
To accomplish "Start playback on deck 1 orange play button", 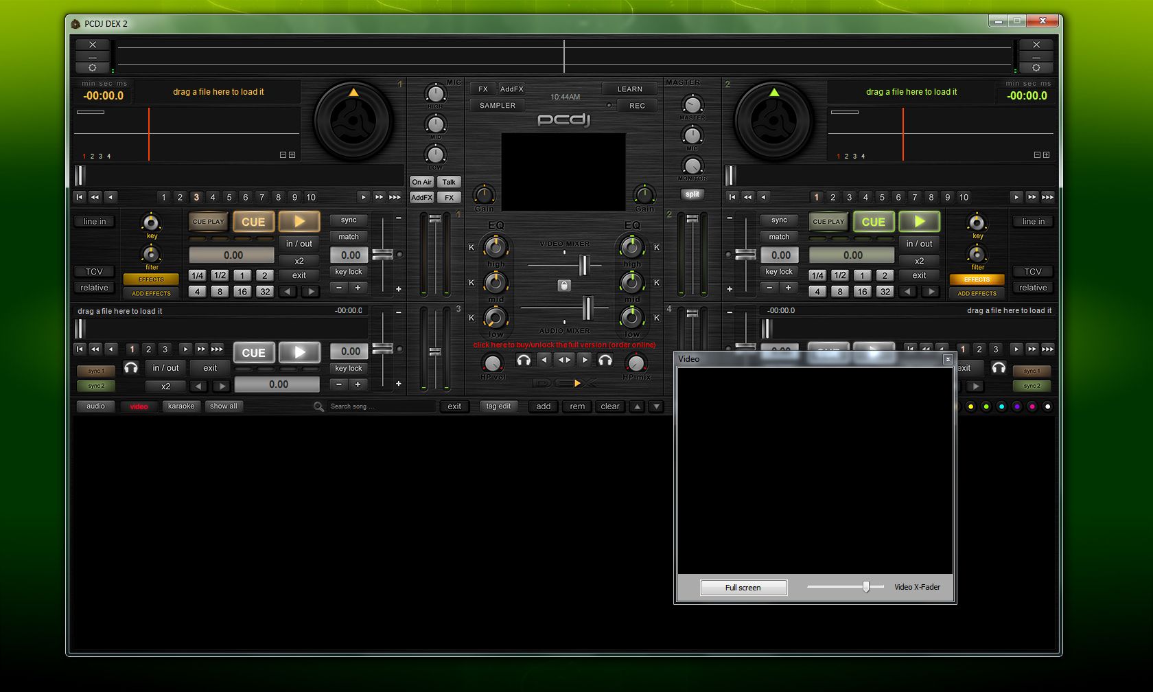I will point(299,222).
